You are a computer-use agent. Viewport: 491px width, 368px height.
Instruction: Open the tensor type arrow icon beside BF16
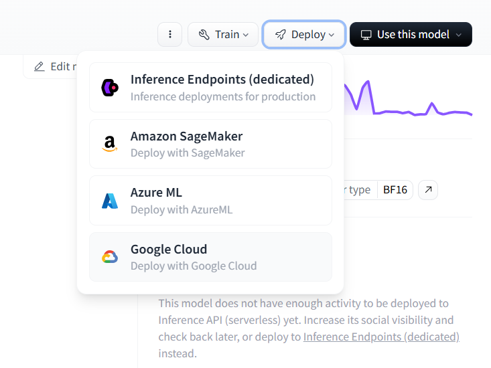coord(428,190)
